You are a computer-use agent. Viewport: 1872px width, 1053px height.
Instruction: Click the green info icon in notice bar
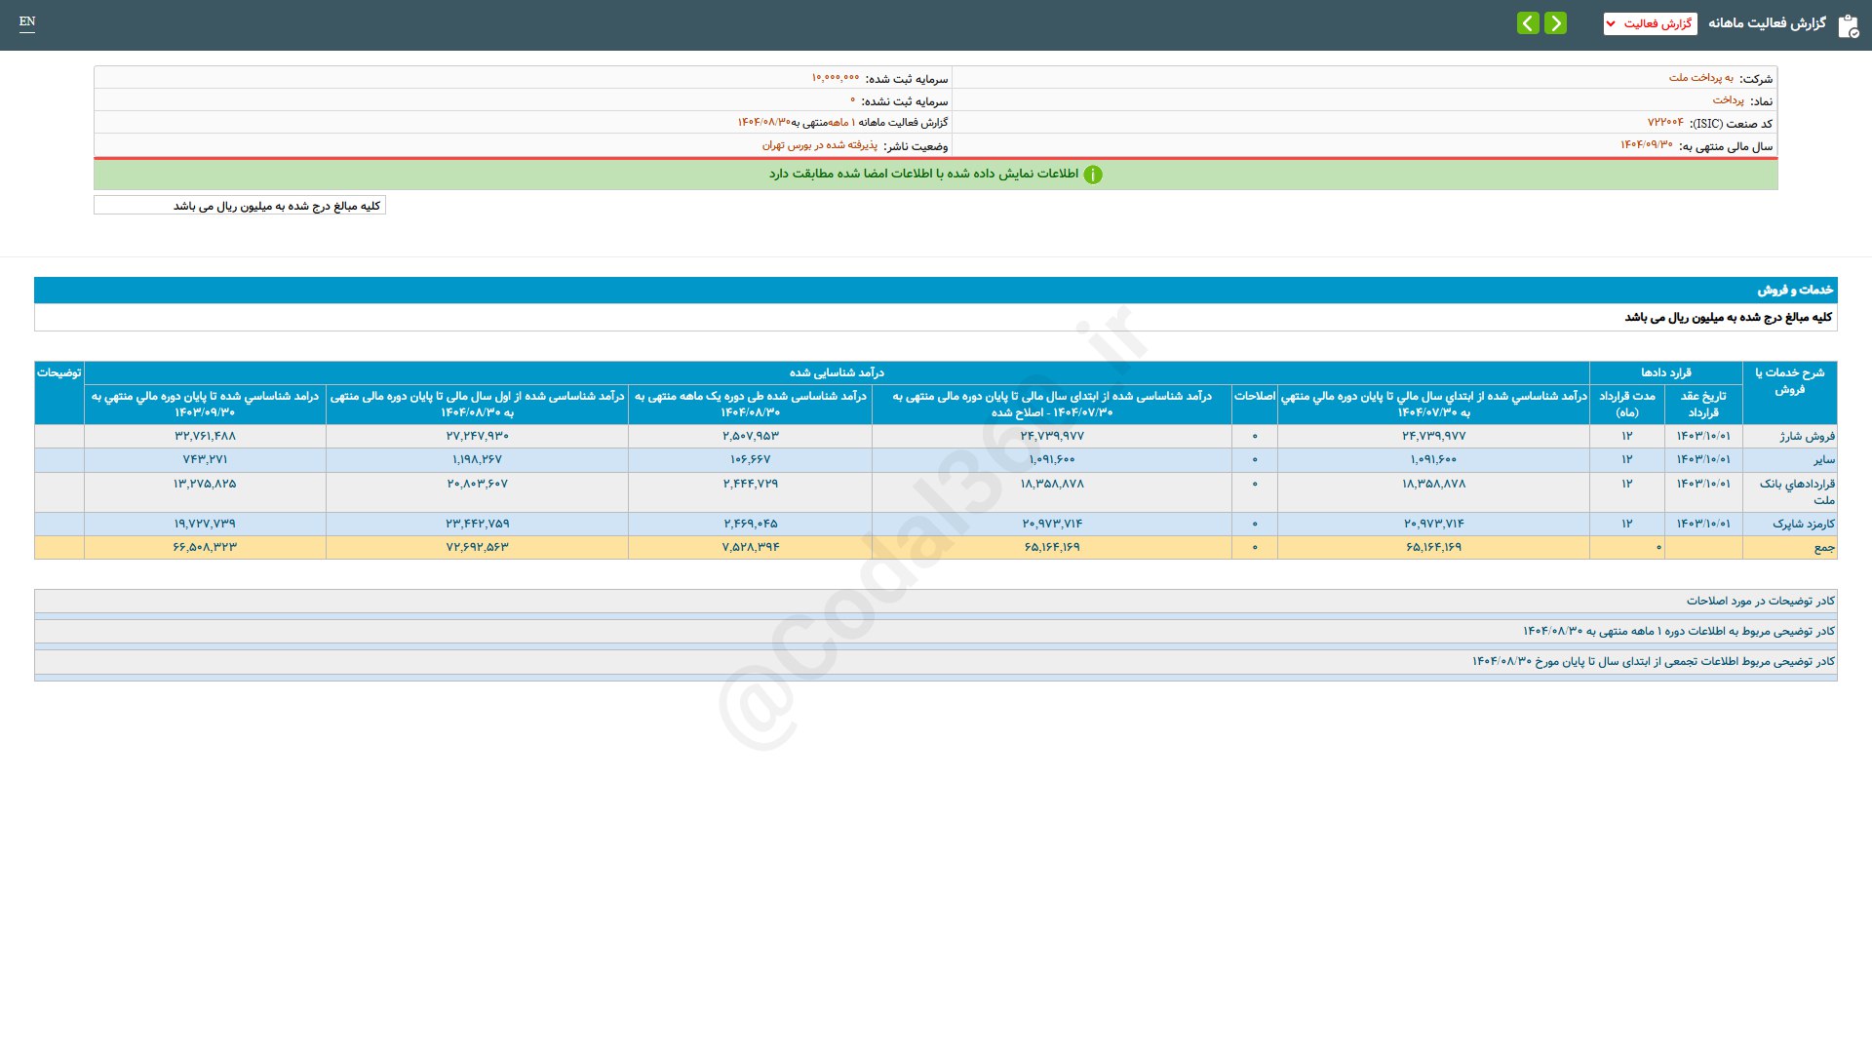click(1093, 175)
